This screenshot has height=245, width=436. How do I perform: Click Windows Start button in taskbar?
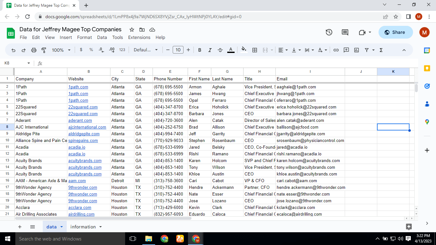tap(7, 239)
